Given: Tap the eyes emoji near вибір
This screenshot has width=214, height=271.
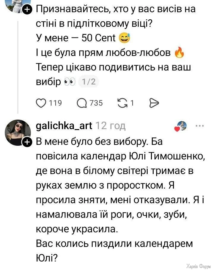Looking at the screenshot, I should [70, 82].
